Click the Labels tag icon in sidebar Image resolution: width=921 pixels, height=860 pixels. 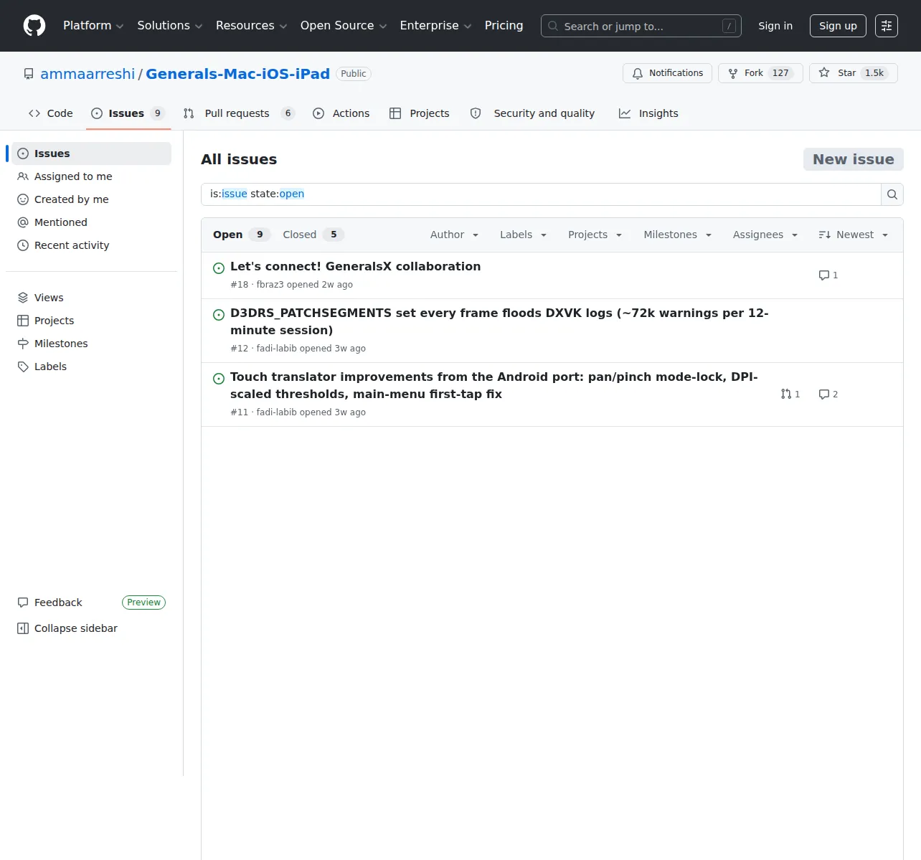(x=23, y=367)
